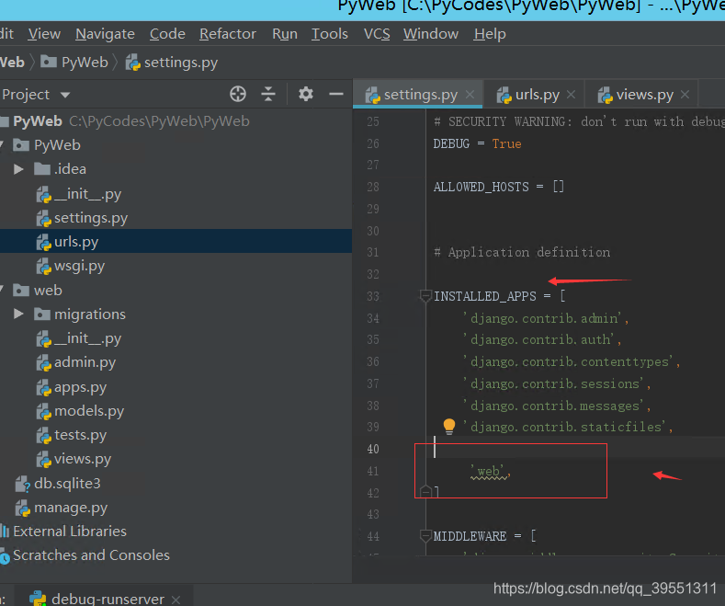The width and height of the screenshot is (725, 606).
Task: Fold the INSTALLED_APPS block at line 33
Action: pos(425,296)
